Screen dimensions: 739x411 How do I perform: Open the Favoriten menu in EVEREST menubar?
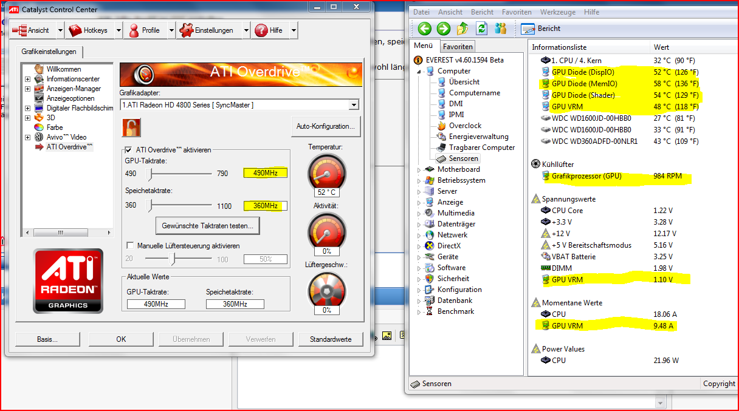point(517,12)
